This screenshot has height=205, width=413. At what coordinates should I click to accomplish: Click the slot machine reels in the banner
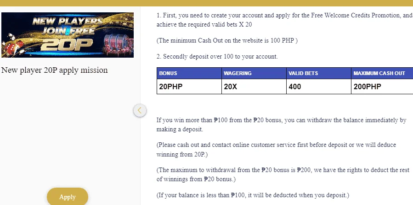pyautogui.click(x=117, y=43)
